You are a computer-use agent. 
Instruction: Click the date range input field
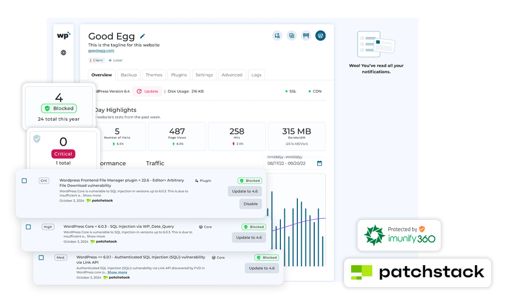[289, 163]
